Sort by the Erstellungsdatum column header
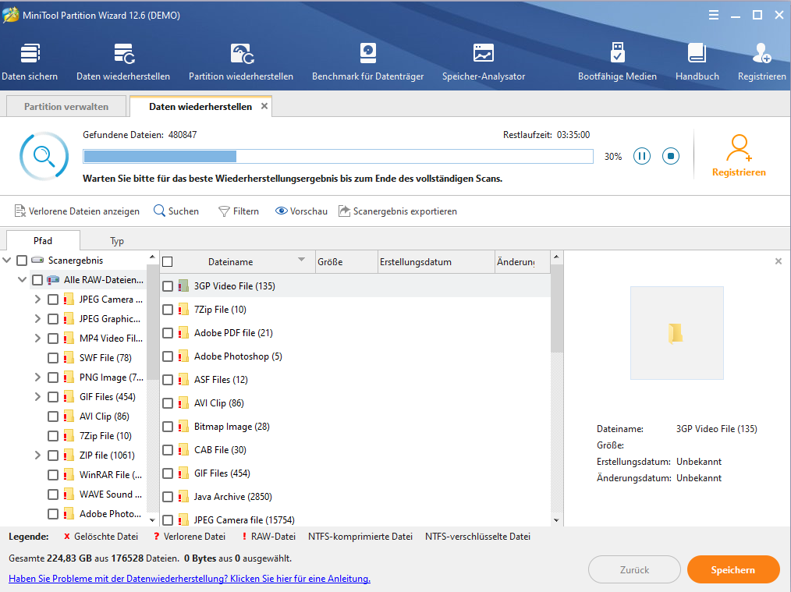This screenshot has width=791, height=592. tap(436, 262)
